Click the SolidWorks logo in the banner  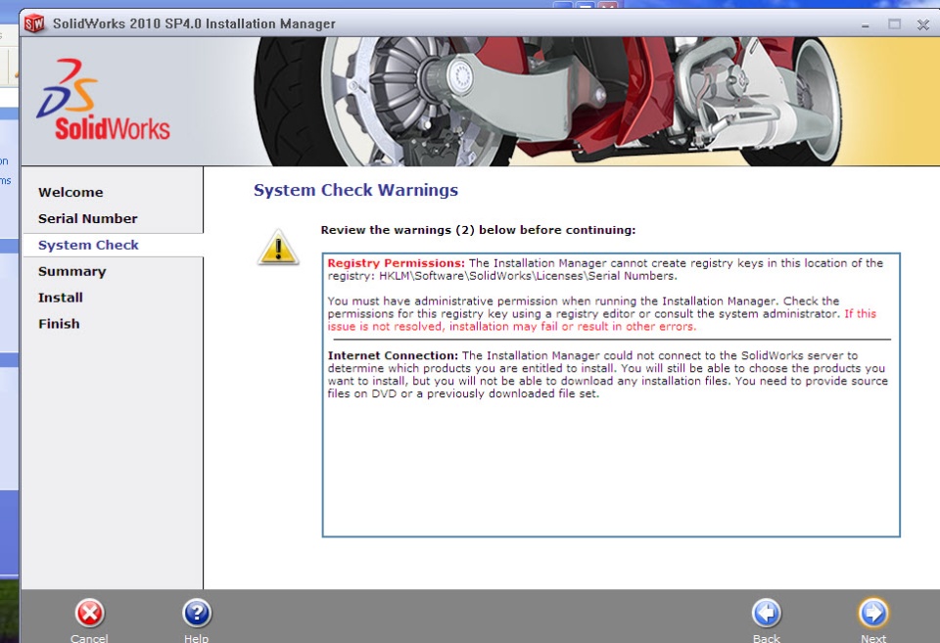tap(103, 100)
